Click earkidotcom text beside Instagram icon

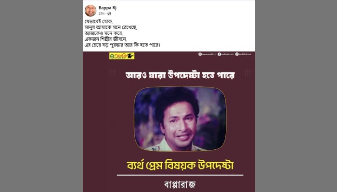point(245,54)
